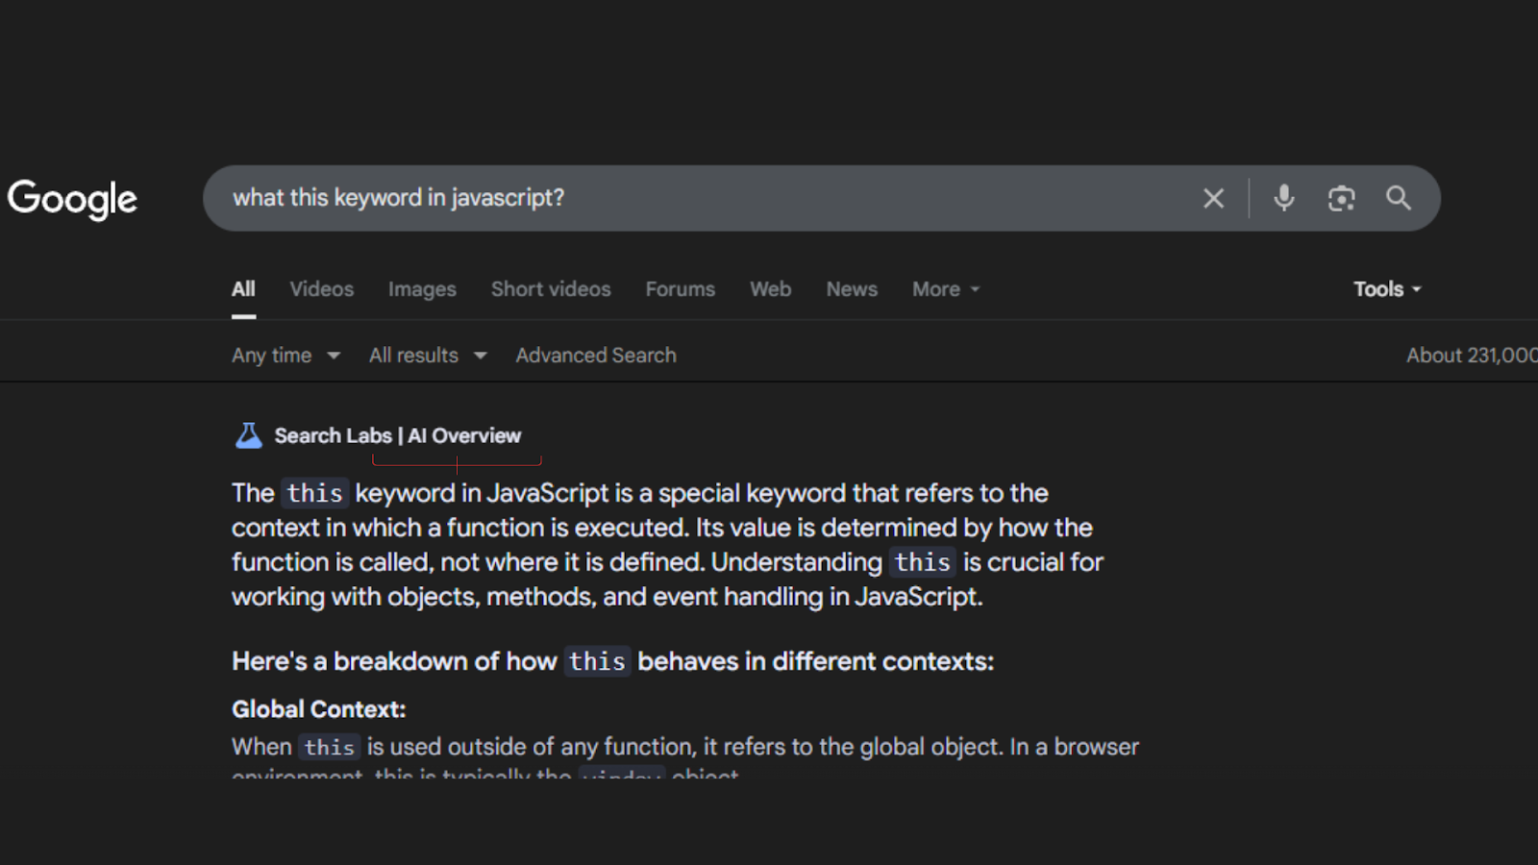Toggle the Tools dropdown
The width and height of the screenshot is (1538, 865).
(x=1387, y=289)
